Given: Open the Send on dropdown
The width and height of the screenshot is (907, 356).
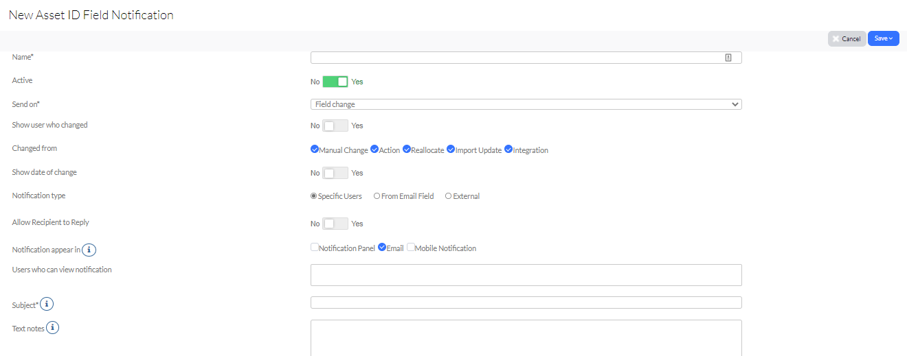Looking at the screenshot, I should coord(526,104).
